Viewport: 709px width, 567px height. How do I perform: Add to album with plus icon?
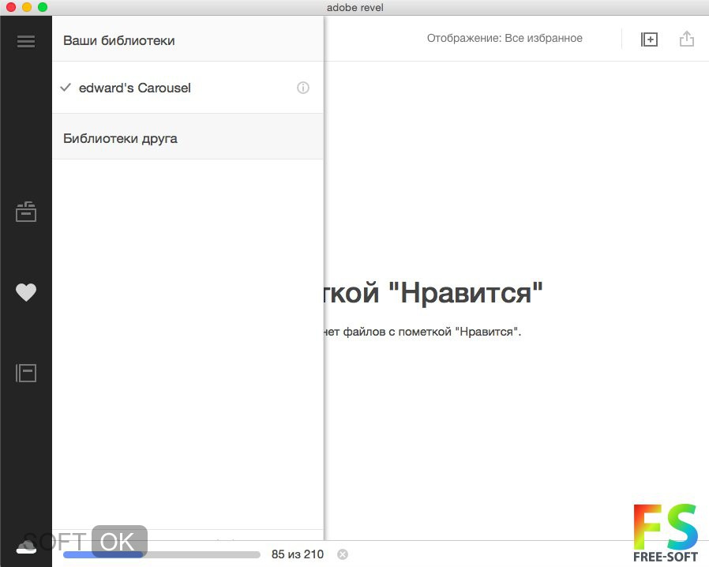click(x=649, y=39)
